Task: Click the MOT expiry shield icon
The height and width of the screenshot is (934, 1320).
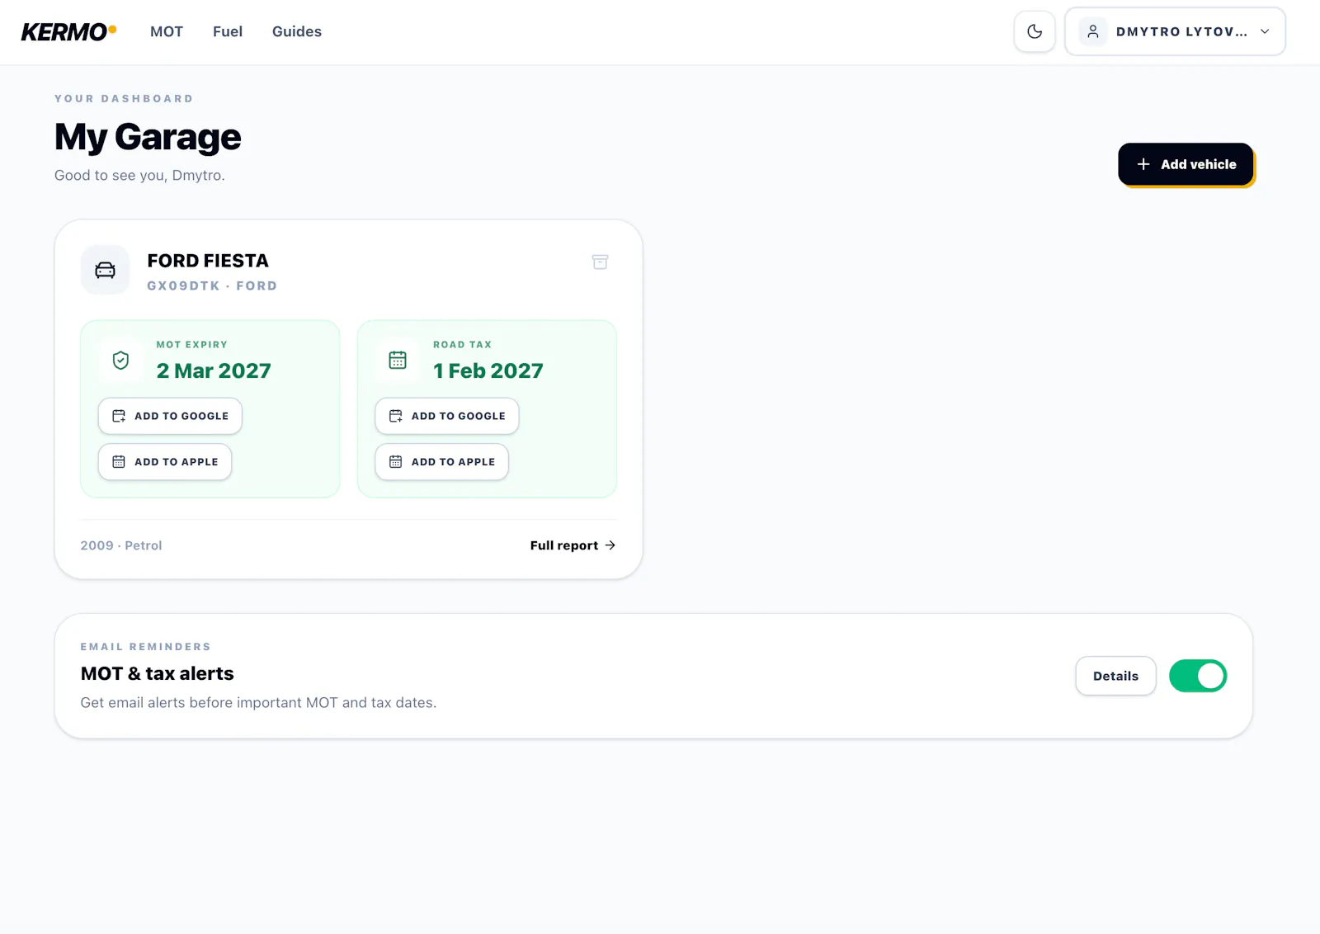Action: (x=120, y=361)
